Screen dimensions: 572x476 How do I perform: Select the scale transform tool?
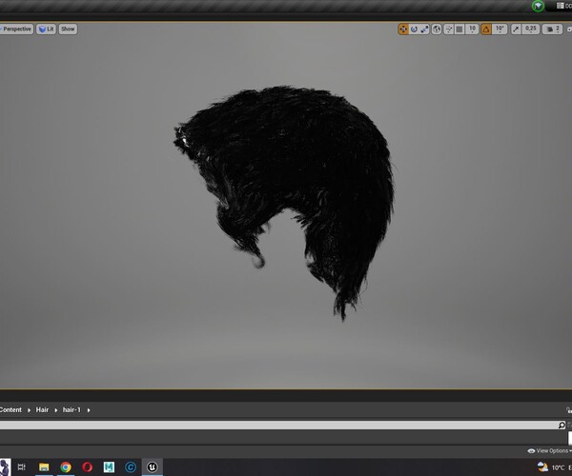tap(424, 30)
